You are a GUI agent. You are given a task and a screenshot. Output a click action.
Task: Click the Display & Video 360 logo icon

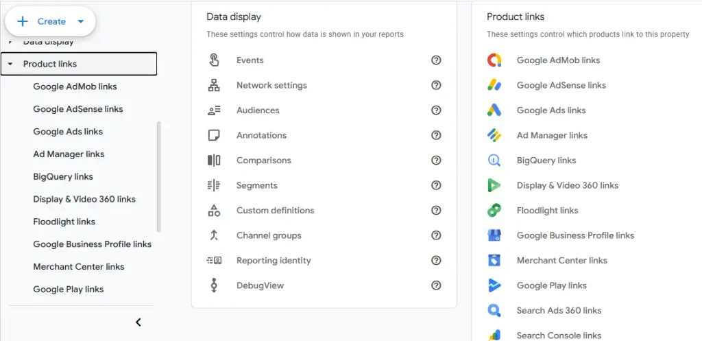[494, 185]
